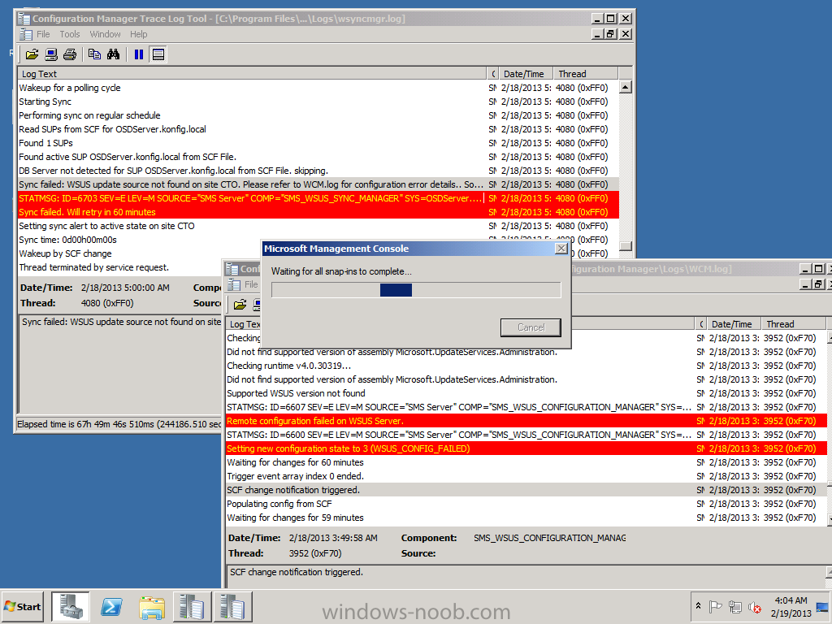Select the 'Wakeup for a polling cycle' row
This screenshot has height=624, width=832.
(318, 88)
